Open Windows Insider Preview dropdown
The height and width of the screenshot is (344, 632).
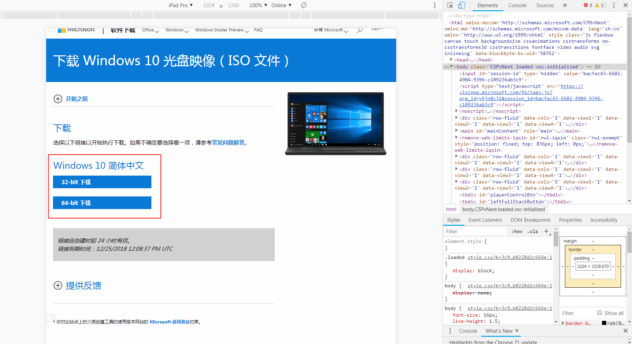point(222,30)
